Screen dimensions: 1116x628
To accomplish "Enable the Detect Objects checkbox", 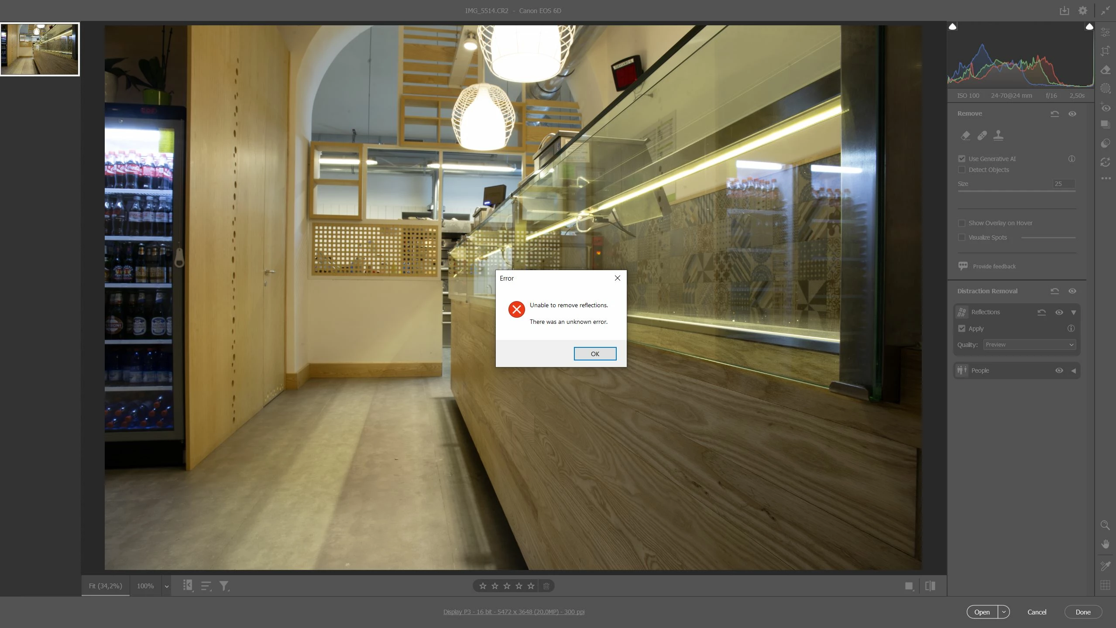I will pos(961,170).
